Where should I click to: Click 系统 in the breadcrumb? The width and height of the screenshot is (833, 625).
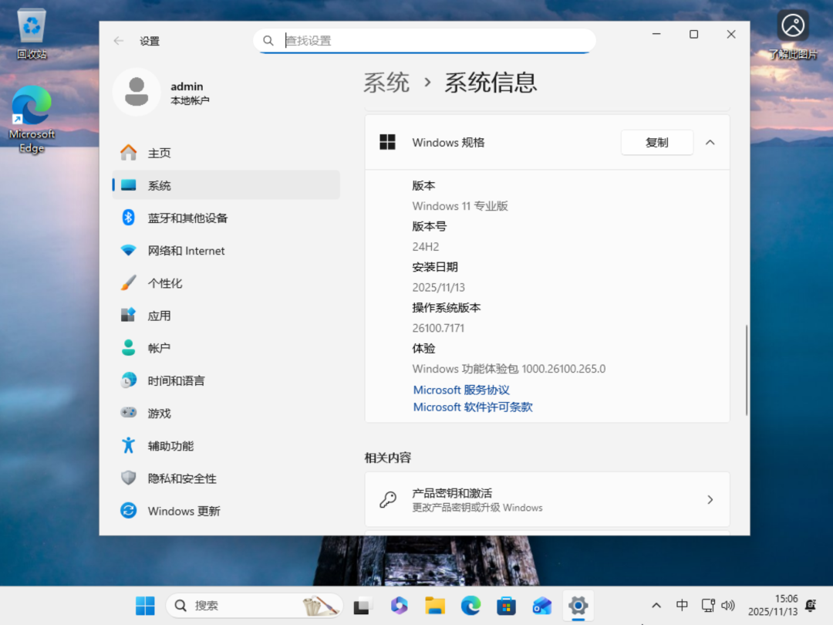point(386,83)
